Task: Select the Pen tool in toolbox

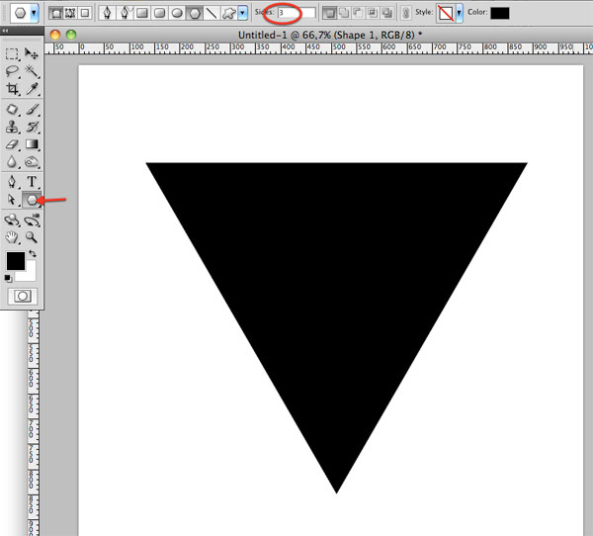Action: click(12, 182)
